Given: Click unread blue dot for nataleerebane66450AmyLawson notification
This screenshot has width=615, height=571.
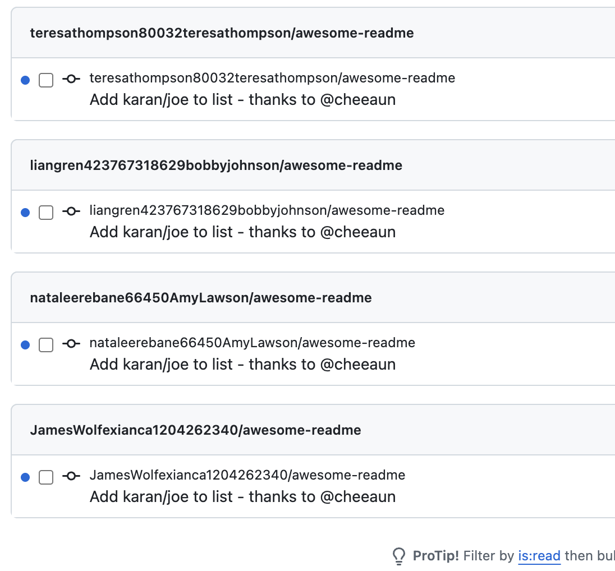Looking at the screenshot, I should [25, 345].
